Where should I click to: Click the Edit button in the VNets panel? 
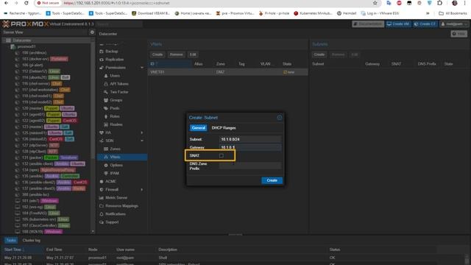(x=193, y=54)
